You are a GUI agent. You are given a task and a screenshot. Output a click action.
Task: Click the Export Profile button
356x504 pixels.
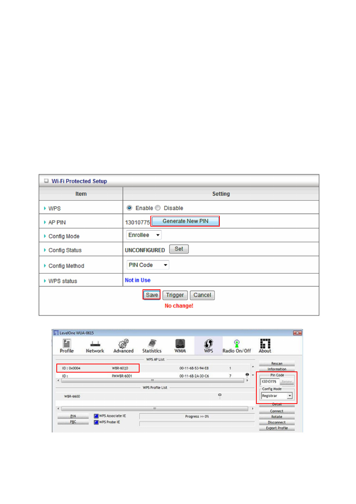click(x=277, y=428)
